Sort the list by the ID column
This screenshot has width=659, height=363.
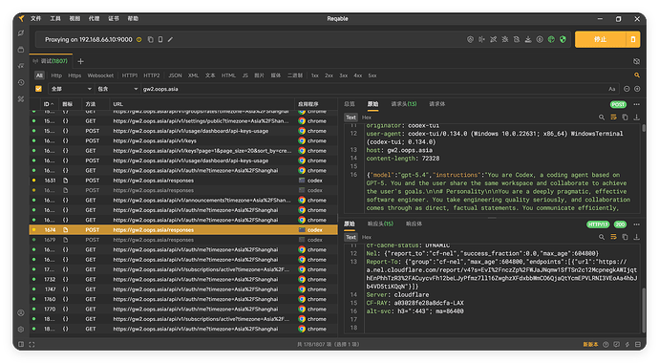click(x=49, y=104)
